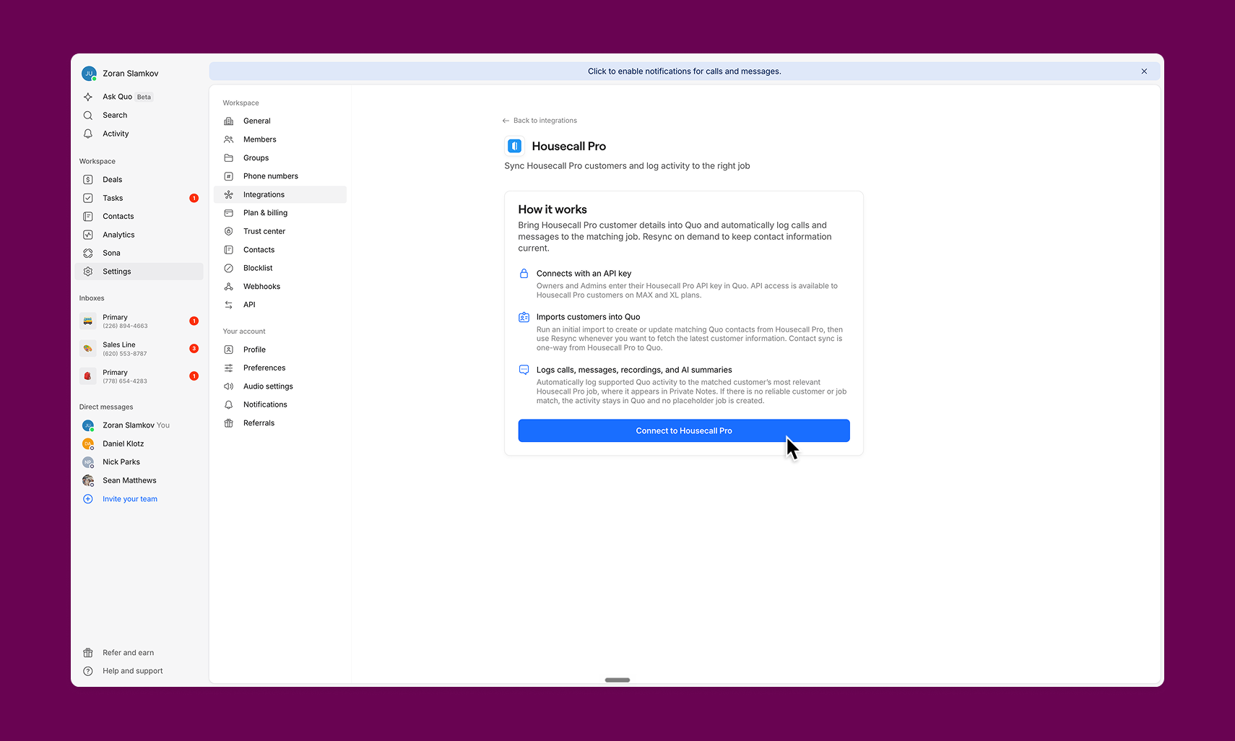Go back to integrations

click(x=539, y=121)
